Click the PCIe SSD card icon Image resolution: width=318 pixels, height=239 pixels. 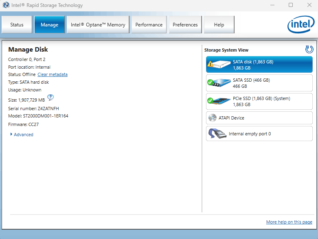coord(219,101)
